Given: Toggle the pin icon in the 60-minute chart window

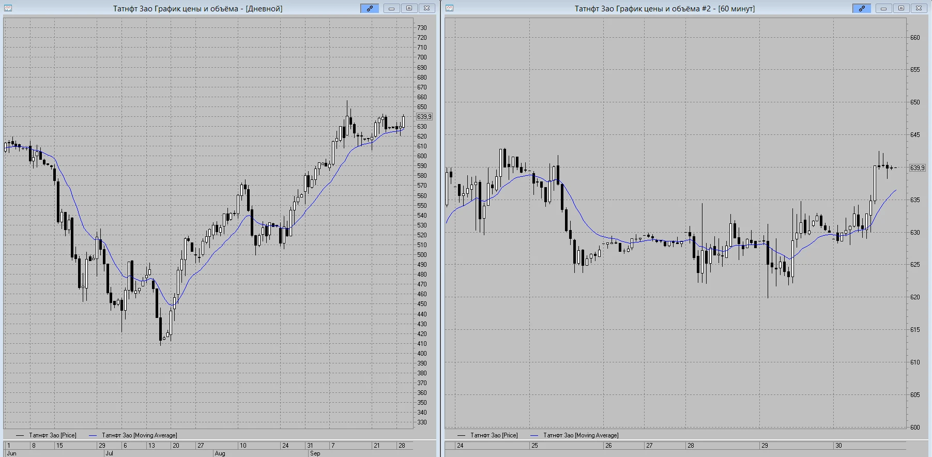Looking at the screenshot, I should [x=862, y=8].
